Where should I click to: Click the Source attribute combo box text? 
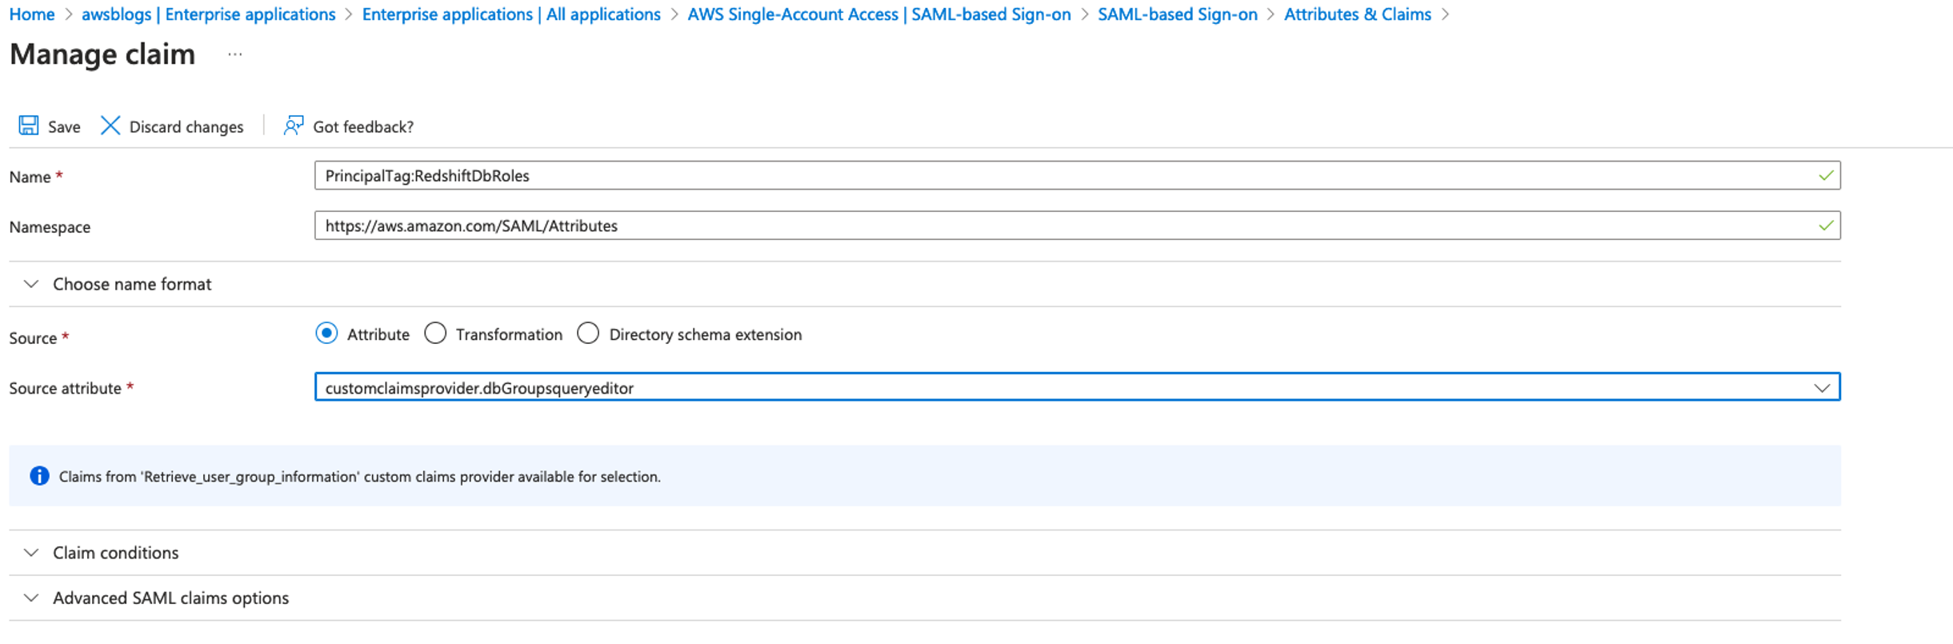coord(479,388)
